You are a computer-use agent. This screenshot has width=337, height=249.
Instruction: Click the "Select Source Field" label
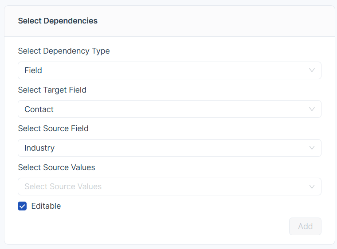click(x=53, y=128)
